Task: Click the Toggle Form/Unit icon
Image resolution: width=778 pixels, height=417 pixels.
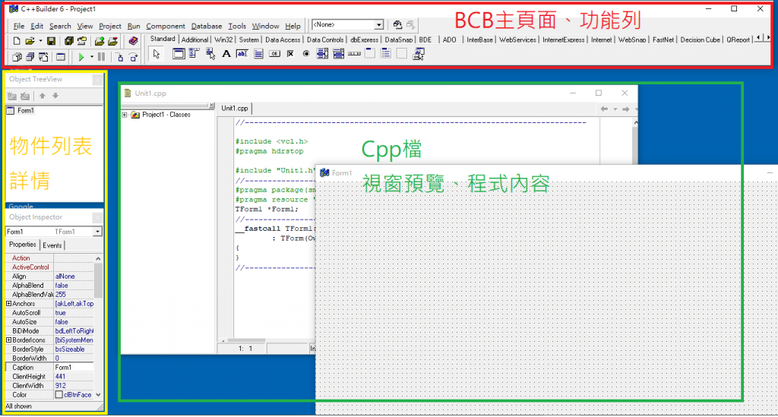Action: 43,57
